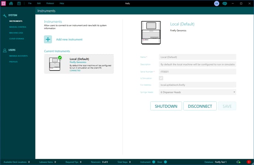Select the Local (Default) instrument card
Screen dimensions: 254x165
tap(79, 64)
